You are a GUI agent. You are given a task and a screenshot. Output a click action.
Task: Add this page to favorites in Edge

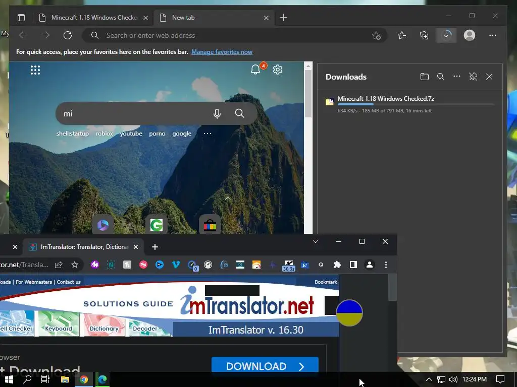coord(376,35)
